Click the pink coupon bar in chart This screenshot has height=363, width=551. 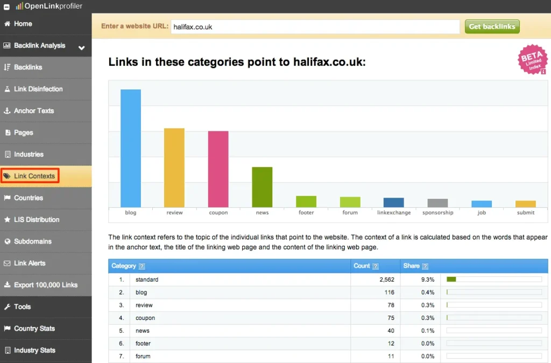coord(218,169)
